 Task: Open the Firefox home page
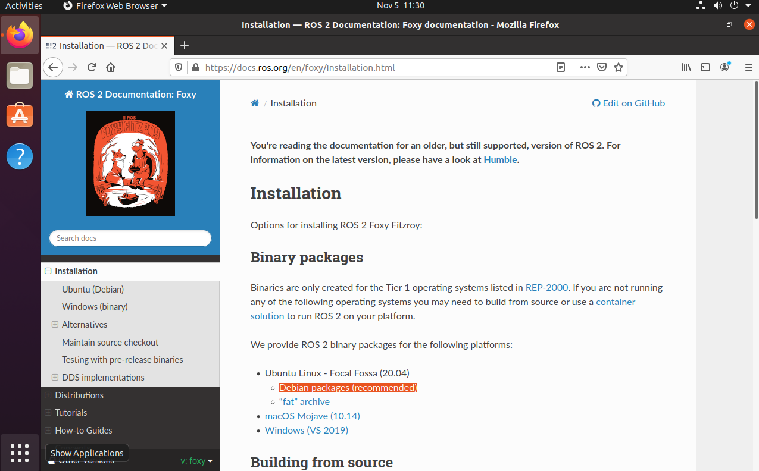(x=110, y=67)
